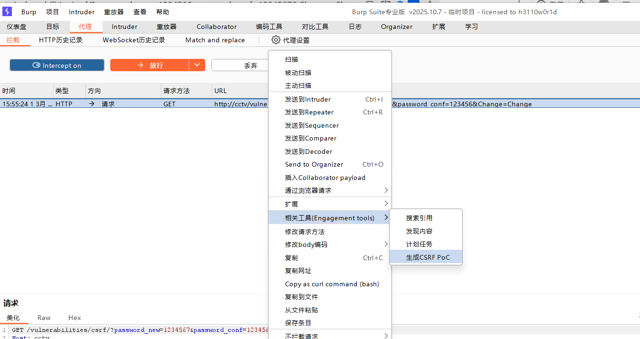Open the 放行 dropdown arrow
Viewport: 640px width, 339px height.
(x=197, y=65)
